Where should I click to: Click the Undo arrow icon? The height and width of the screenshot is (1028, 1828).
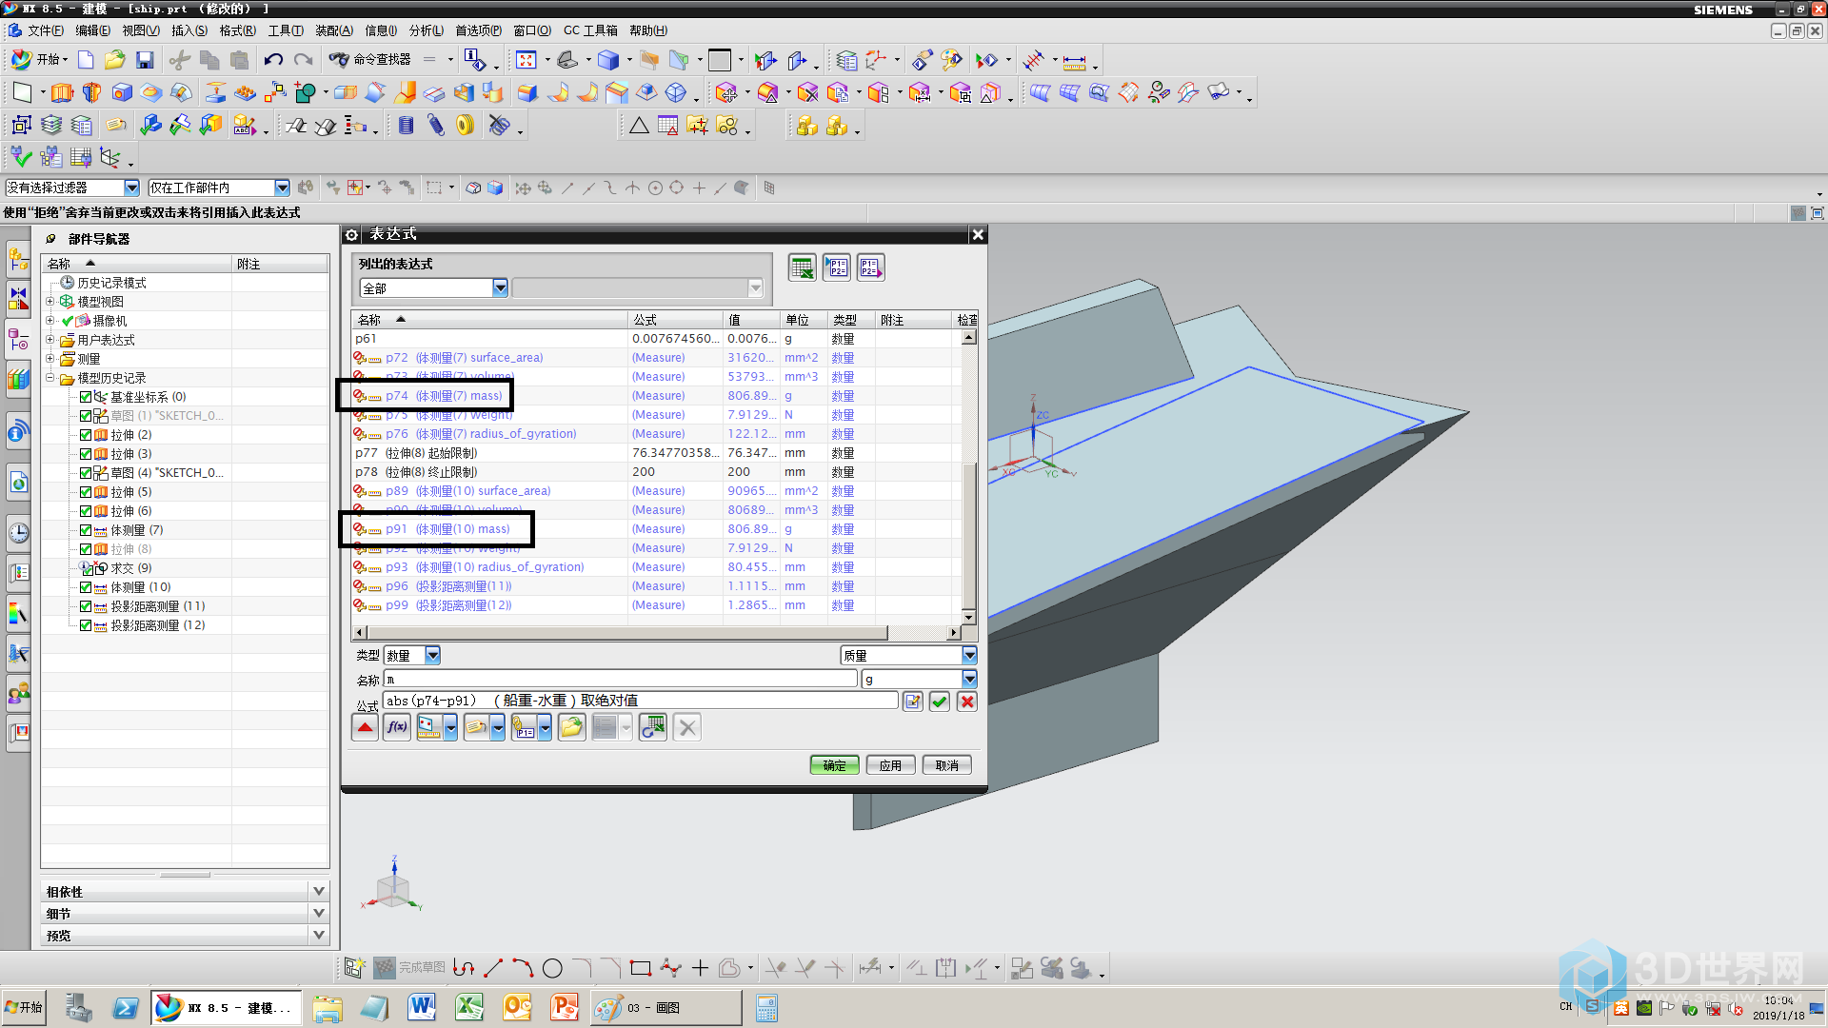(x=273, y=60)
